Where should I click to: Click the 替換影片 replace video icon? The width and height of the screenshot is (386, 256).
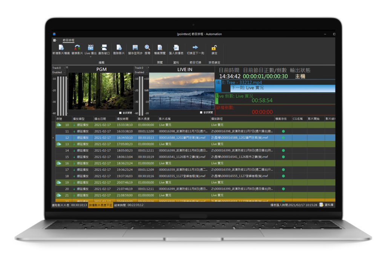click(x=77, y=48)
